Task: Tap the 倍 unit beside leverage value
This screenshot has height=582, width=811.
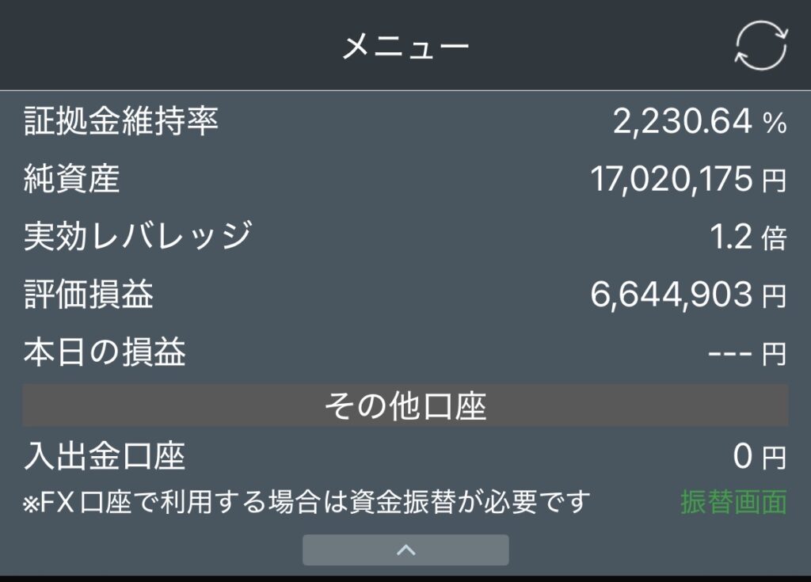Action: pos(774,238)
